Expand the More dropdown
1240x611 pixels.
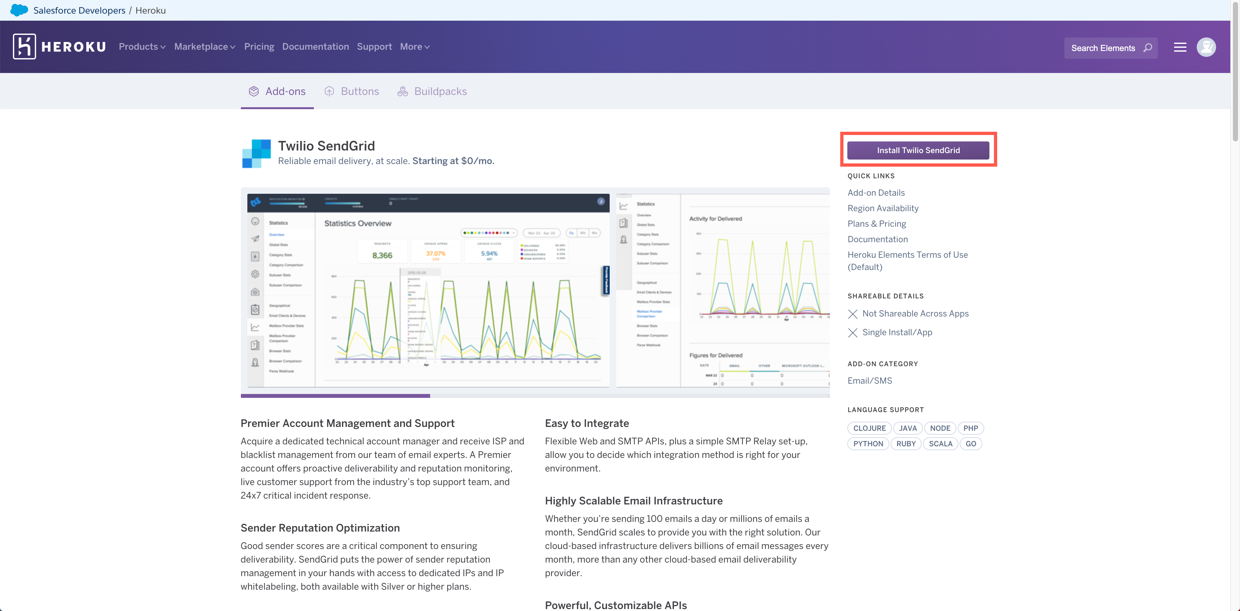[414, 47]
